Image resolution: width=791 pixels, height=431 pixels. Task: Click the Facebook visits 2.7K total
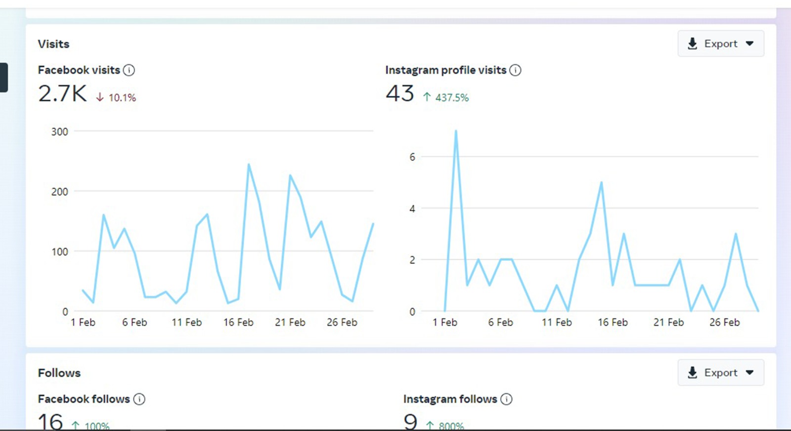[x=62, y=93]
